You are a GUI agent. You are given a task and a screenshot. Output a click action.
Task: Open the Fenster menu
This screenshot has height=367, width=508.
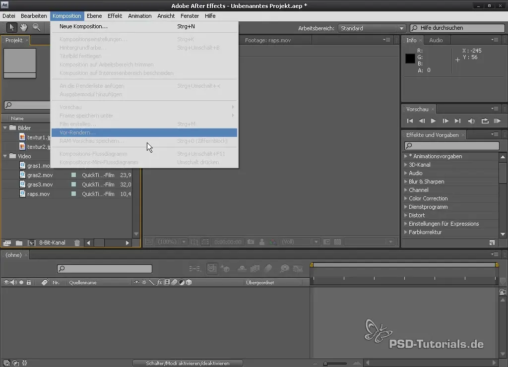[x=190, y=16]
